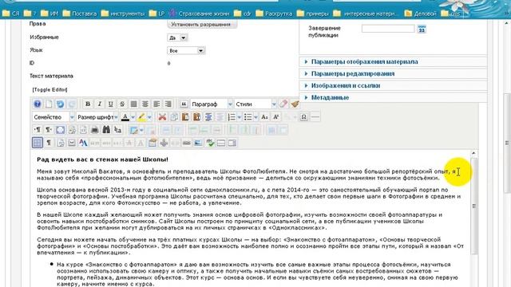Insert a blockquote
This screenshot has width=511, height=287.
184,104
